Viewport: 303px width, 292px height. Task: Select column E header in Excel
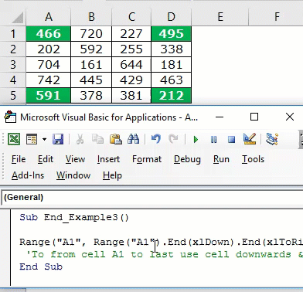coord(220,17)
